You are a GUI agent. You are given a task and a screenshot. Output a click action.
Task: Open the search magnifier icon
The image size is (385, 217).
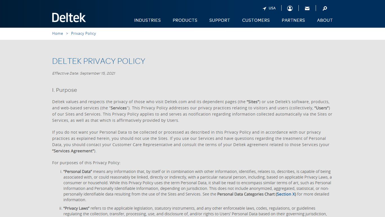[x=325, y=8]
